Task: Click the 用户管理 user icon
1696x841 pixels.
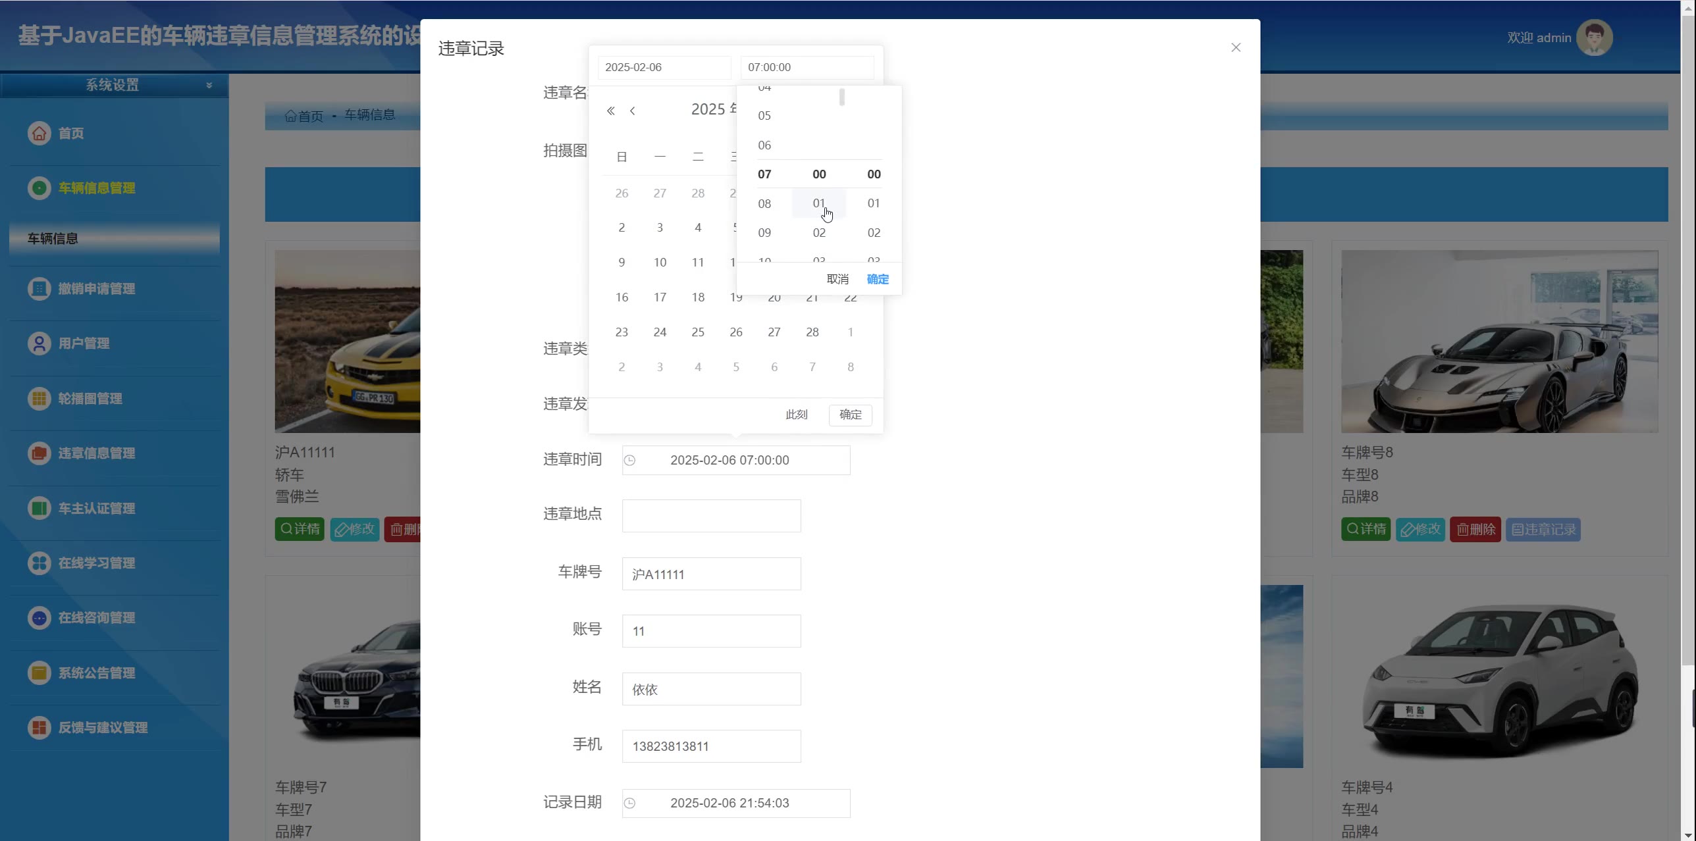Action: [x=40, y=343]
